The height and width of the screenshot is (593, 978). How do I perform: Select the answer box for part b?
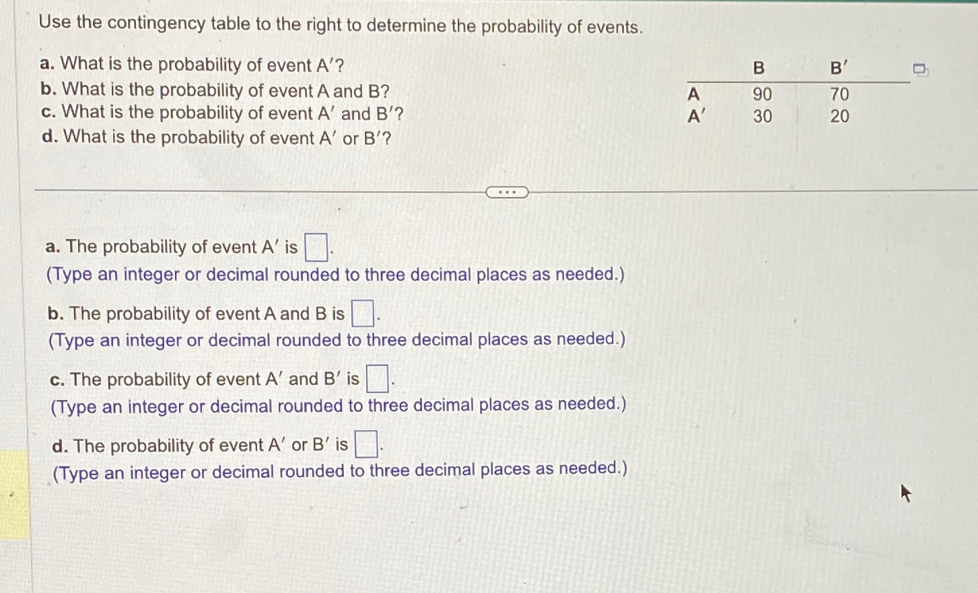coord(364,312)
